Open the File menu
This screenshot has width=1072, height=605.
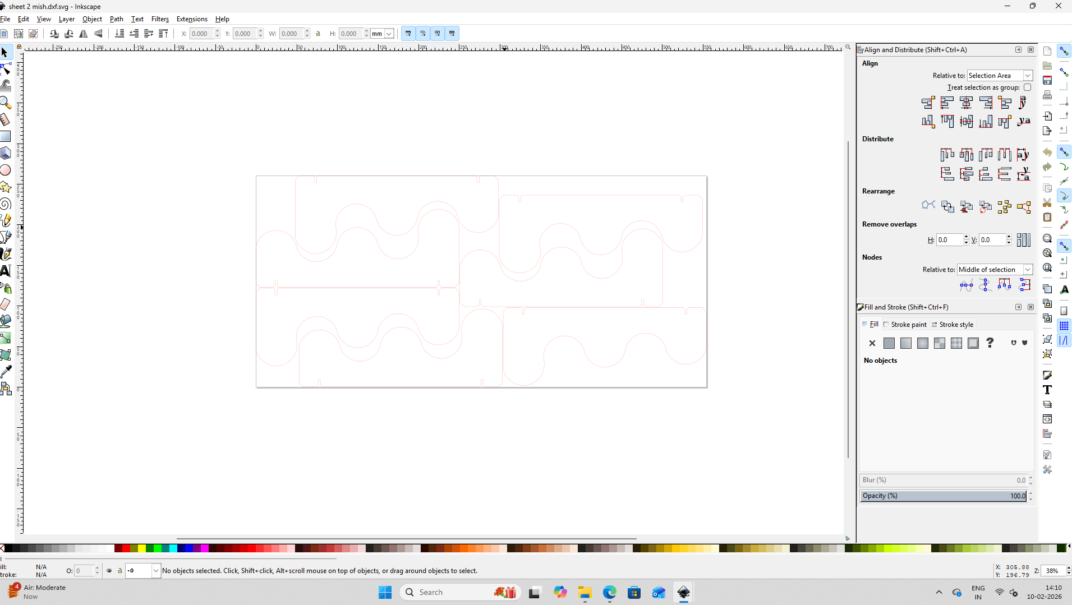[x=5, y=19]
